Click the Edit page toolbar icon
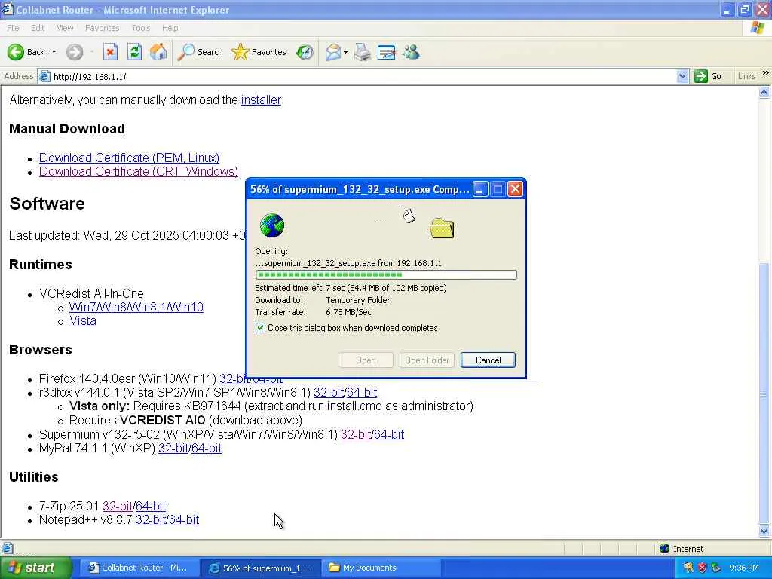The image size is (772, 579). tap(387, 52)
